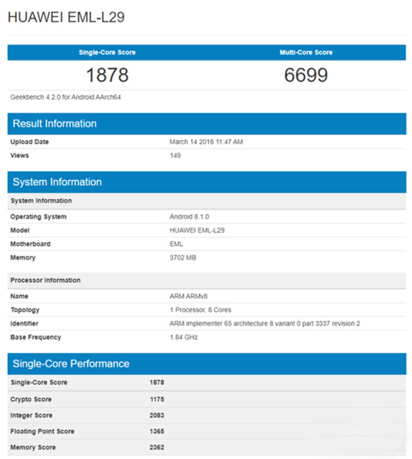412x459 pixels.
Task: Click the Android 8.1.0 operating system value
Action: (189, 217)
